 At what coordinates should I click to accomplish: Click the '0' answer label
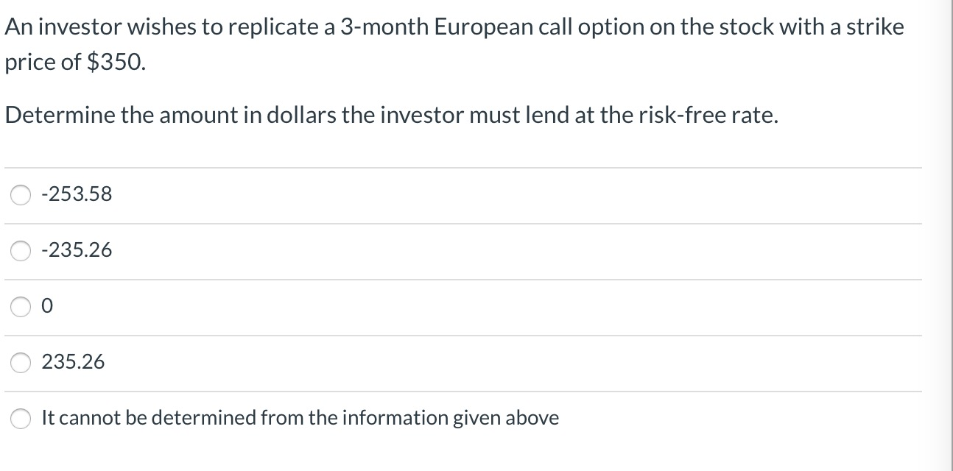click(47, 307)
